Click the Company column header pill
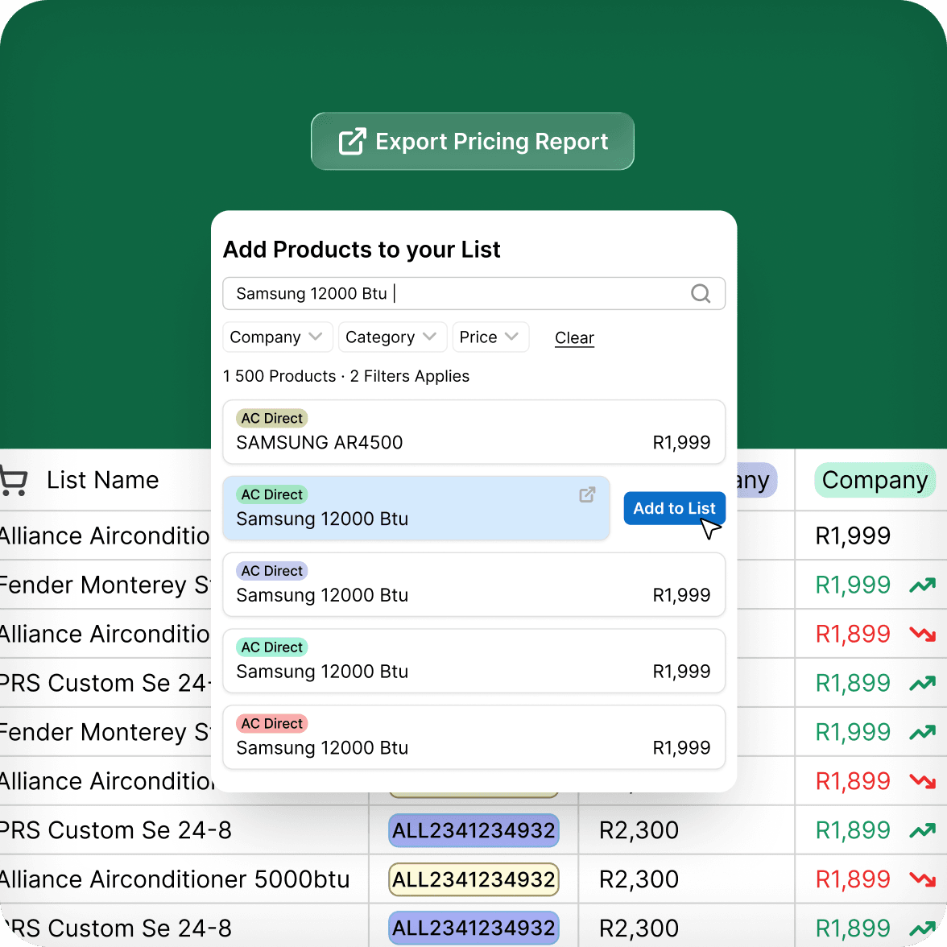Viewport: 947px width, 947px height. 875,480
